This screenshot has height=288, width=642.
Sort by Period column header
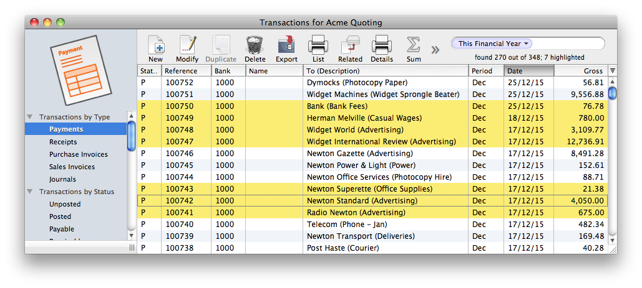[486, 71]
